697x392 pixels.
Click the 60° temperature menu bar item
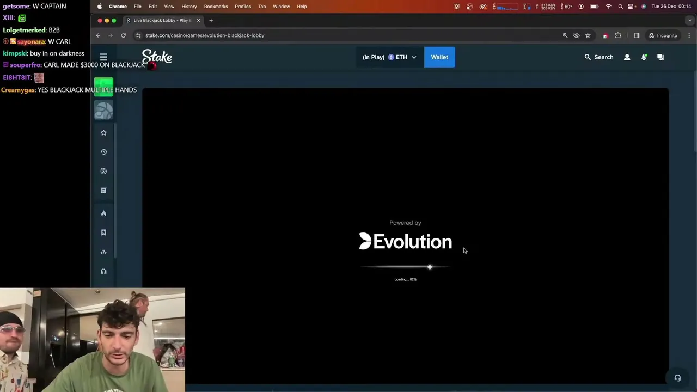click(x=565, y=7)
